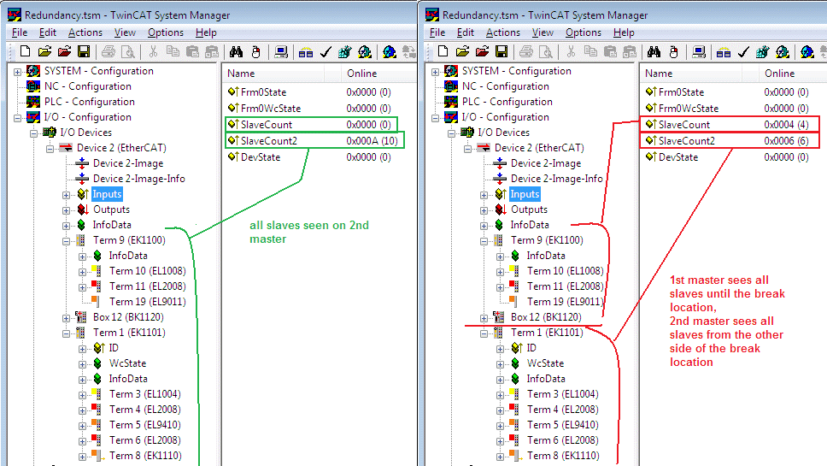Expand SYSTEM - Configuration node in left tree
This screenshot has height=466, width=827.
pyautogui.click(x=17, y=72)
